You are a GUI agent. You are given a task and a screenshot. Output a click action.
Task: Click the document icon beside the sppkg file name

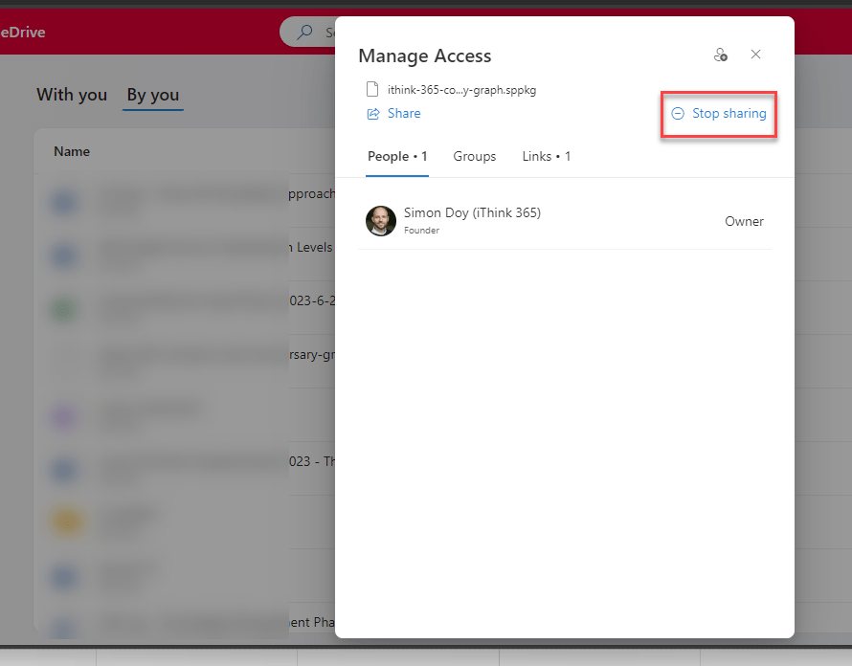click(x=373, y=90)
